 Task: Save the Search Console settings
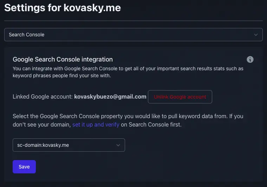(x=24, y=167)
